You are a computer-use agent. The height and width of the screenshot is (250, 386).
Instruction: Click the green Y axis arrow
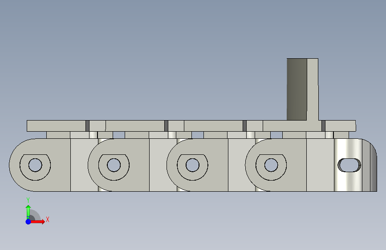point(28,212)
